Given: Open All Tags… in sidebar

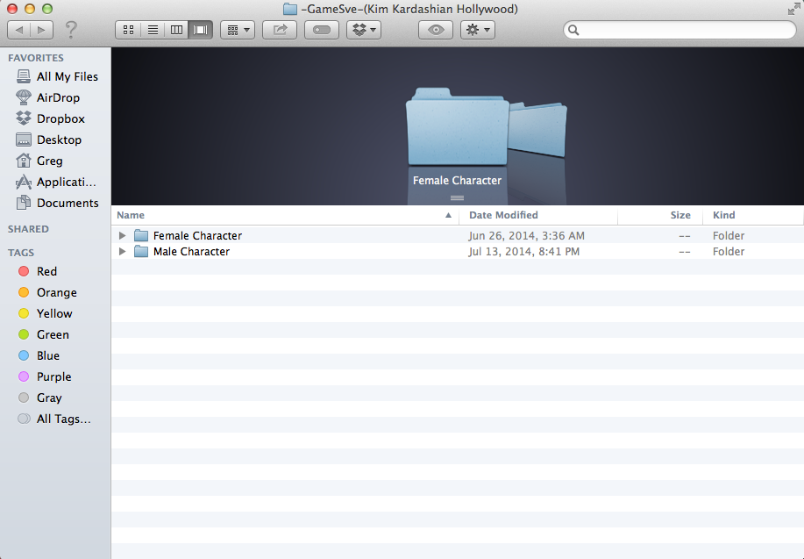Looking at the screenshot, I should point(53,419).
